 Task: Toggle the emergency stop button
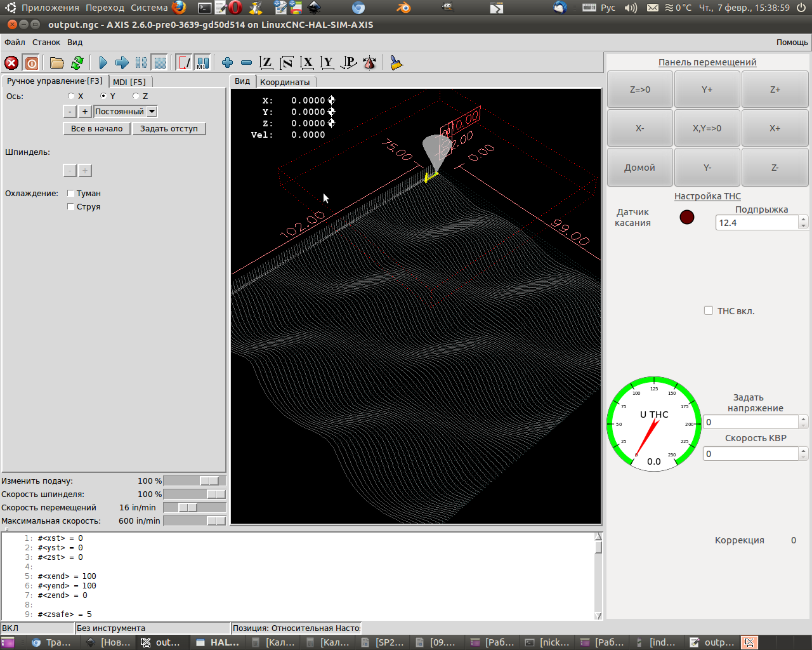click(11, 63)
